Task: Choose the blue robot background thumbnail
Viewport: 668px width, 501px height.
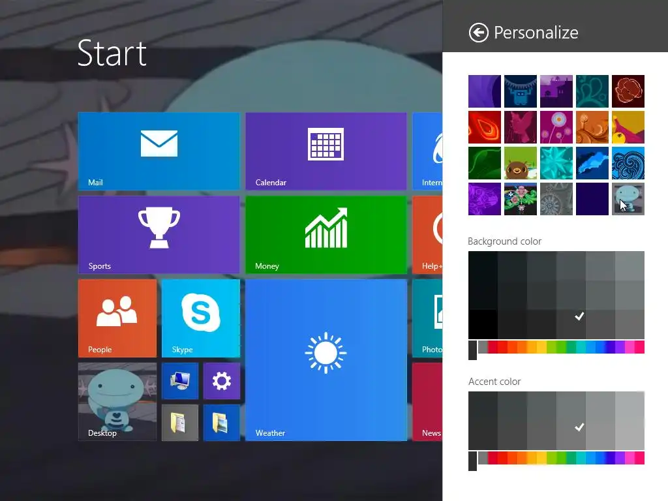Action: (x=520, y=91)
